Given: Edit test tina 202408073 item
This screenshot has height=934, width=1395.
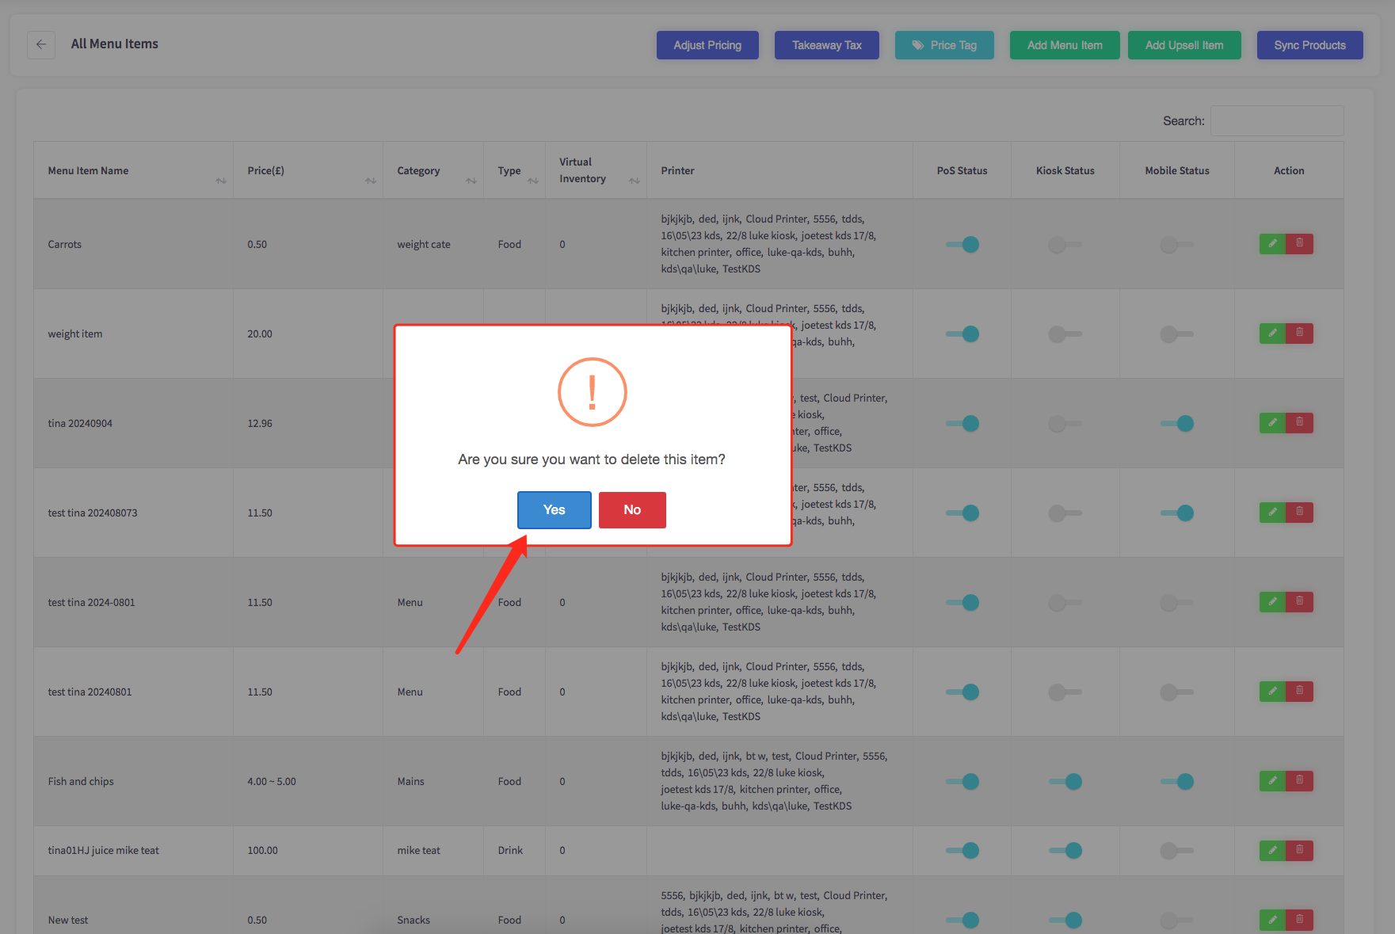Looking at the screenshot, I should tap(1272, 513).
